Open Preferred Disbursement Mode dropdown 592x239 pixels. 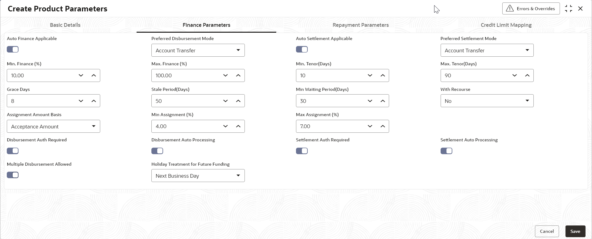coord(198,51)
